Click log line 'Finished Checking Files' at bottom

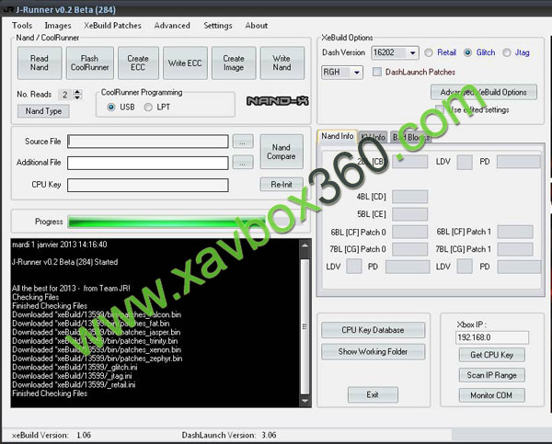click(x=50, y=393)
